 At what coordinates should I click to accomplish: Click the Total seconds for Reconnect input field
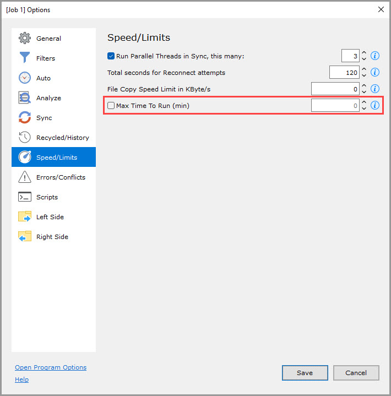pos(344,72)
